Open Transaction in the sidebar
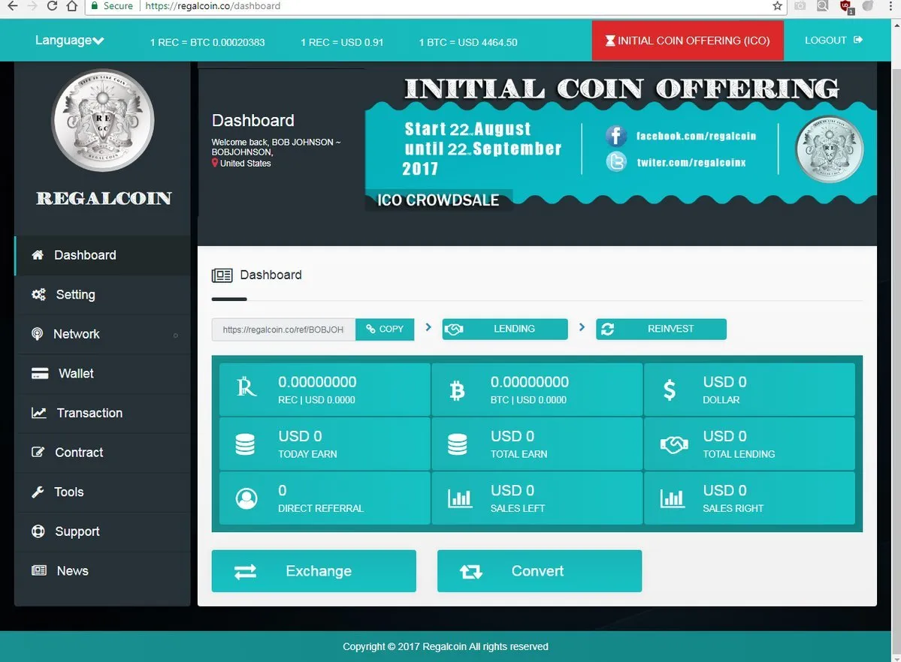The width and height of the screenshot is (901, 662). pos(102,413)
